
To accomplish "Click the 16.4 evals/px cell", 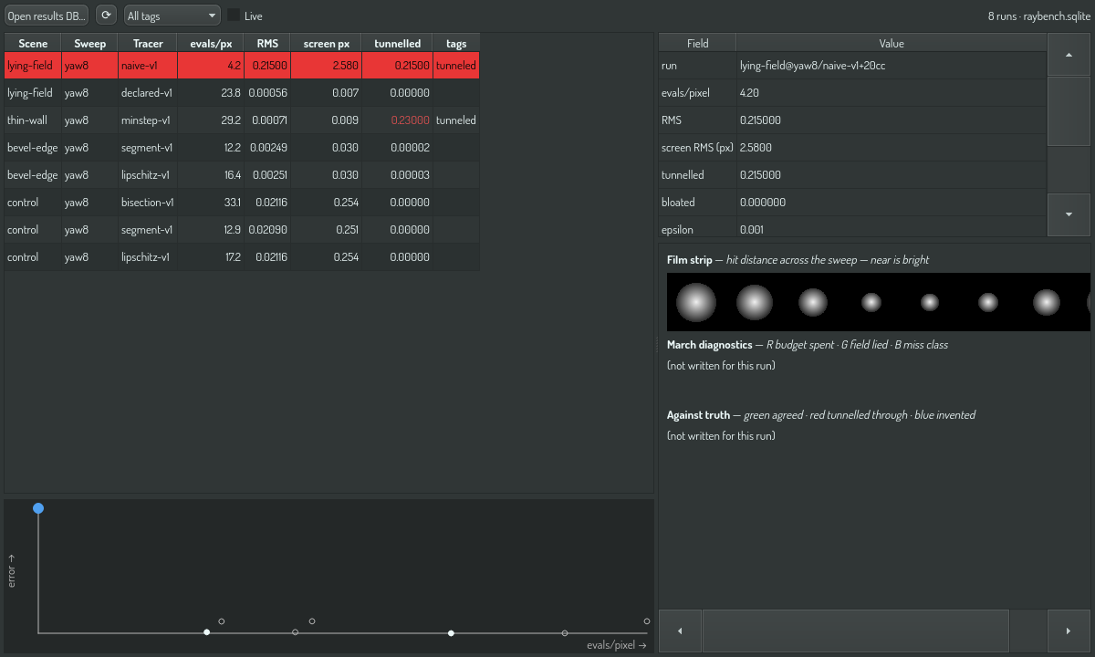I will coord(211,175).
